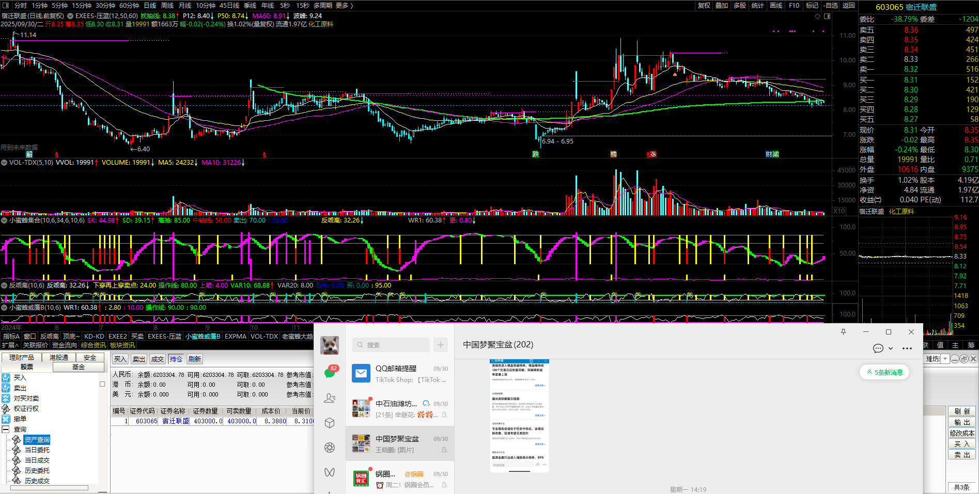Open the three-dots menu in chat header
Image resolution: width=979 pixels, height=494 pixels.
(907, 348)
